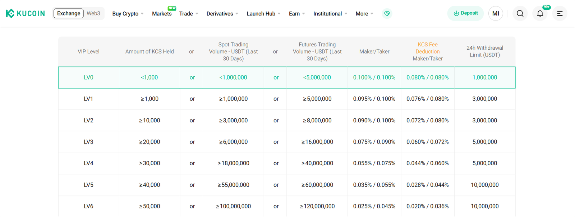Click the 0.035% / 0.055% fee cell
The height and width of the screenshot is (217, 575).
[374, 185]
